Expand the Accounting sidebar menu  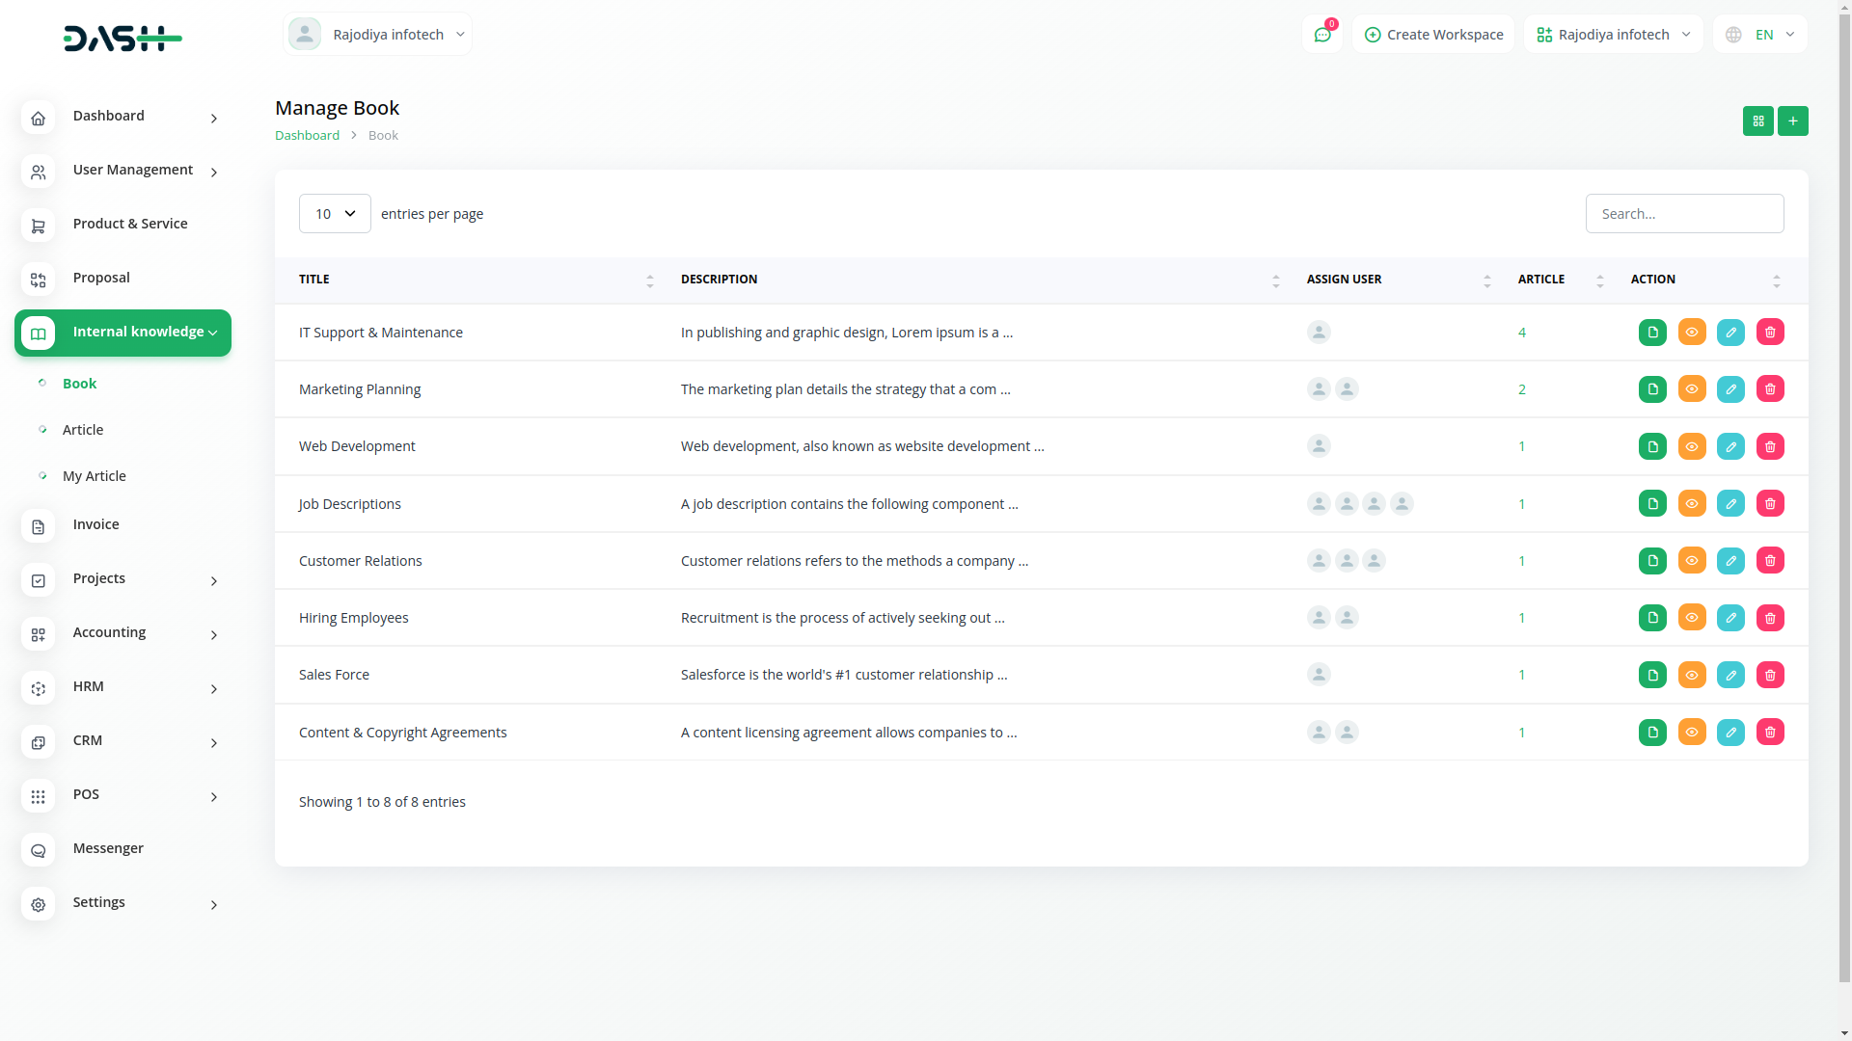[123, 633]
